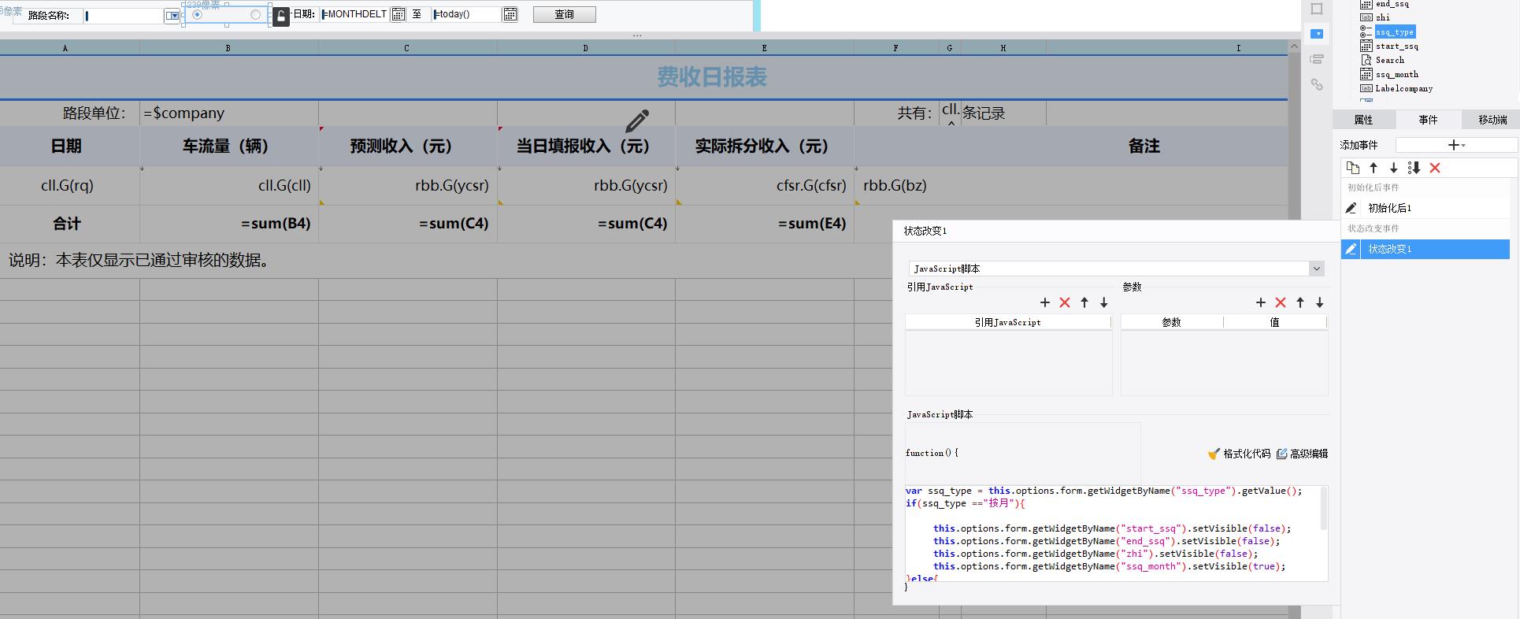Viewport: 1520px width, 619px height.
Task: Select the 初始化后1 event row
Action: tap(1425, 208)
